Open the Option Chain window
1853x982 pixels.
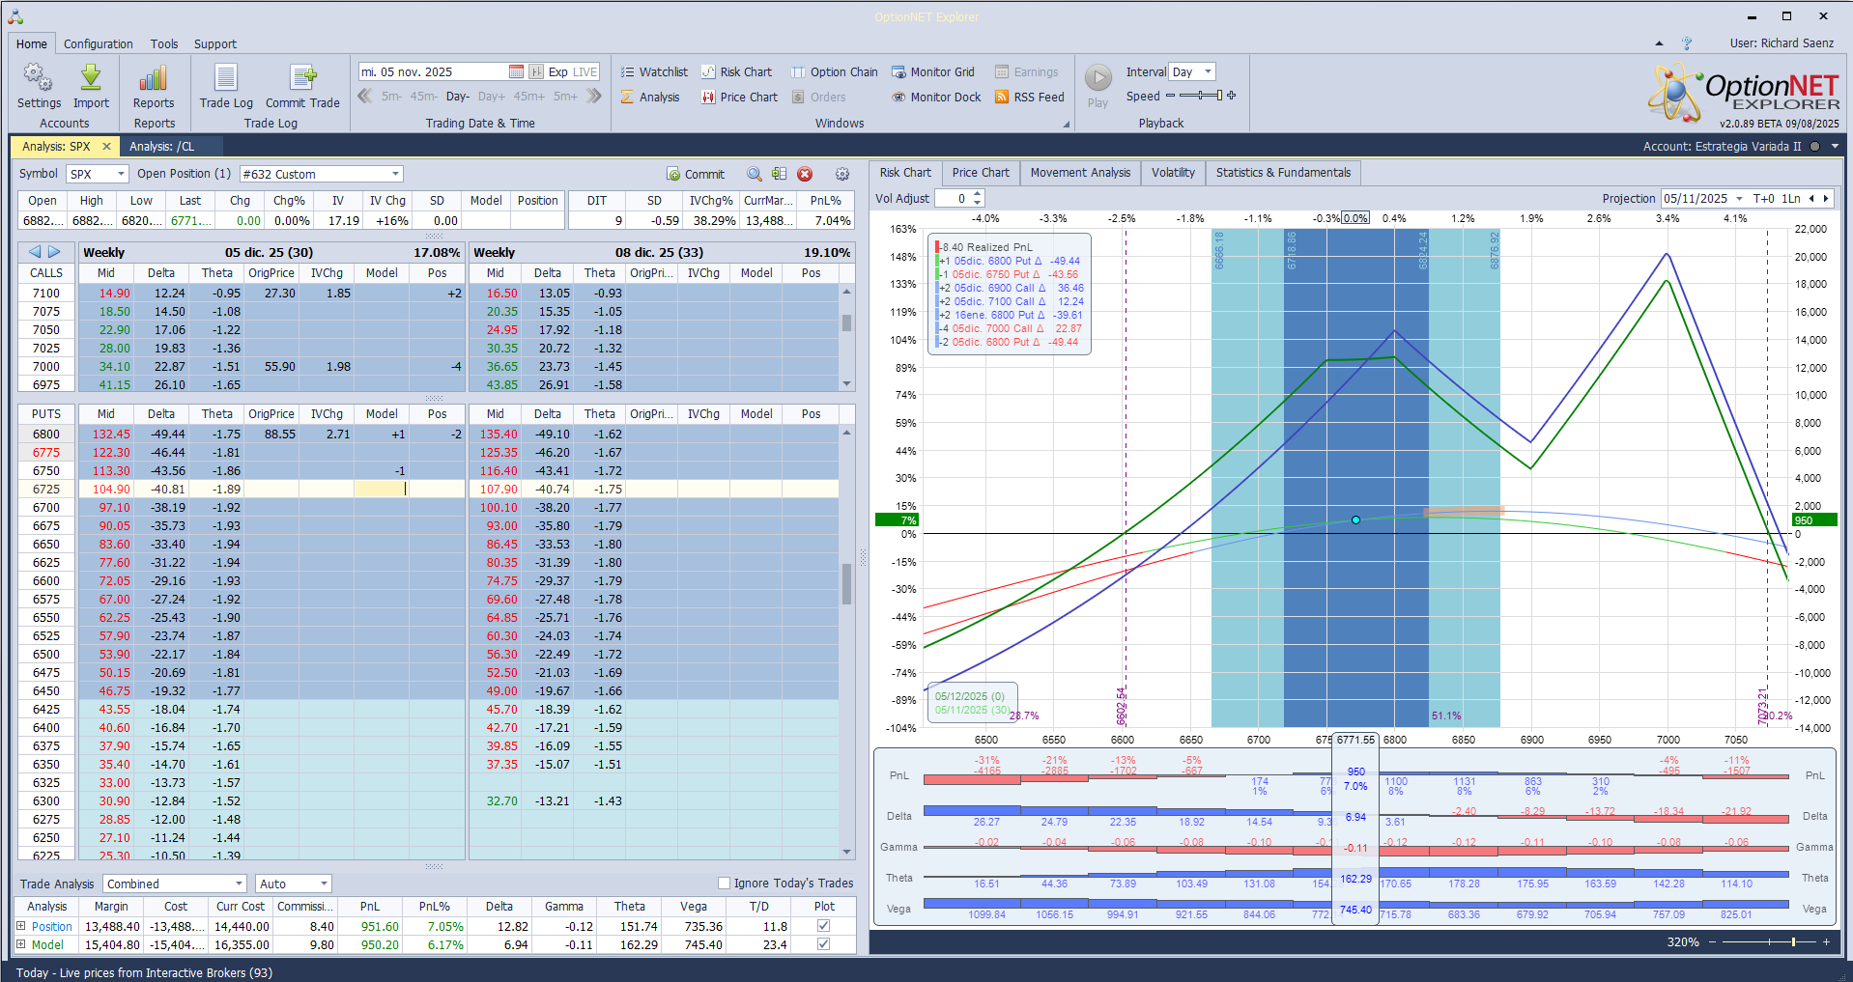click(835, 71)
